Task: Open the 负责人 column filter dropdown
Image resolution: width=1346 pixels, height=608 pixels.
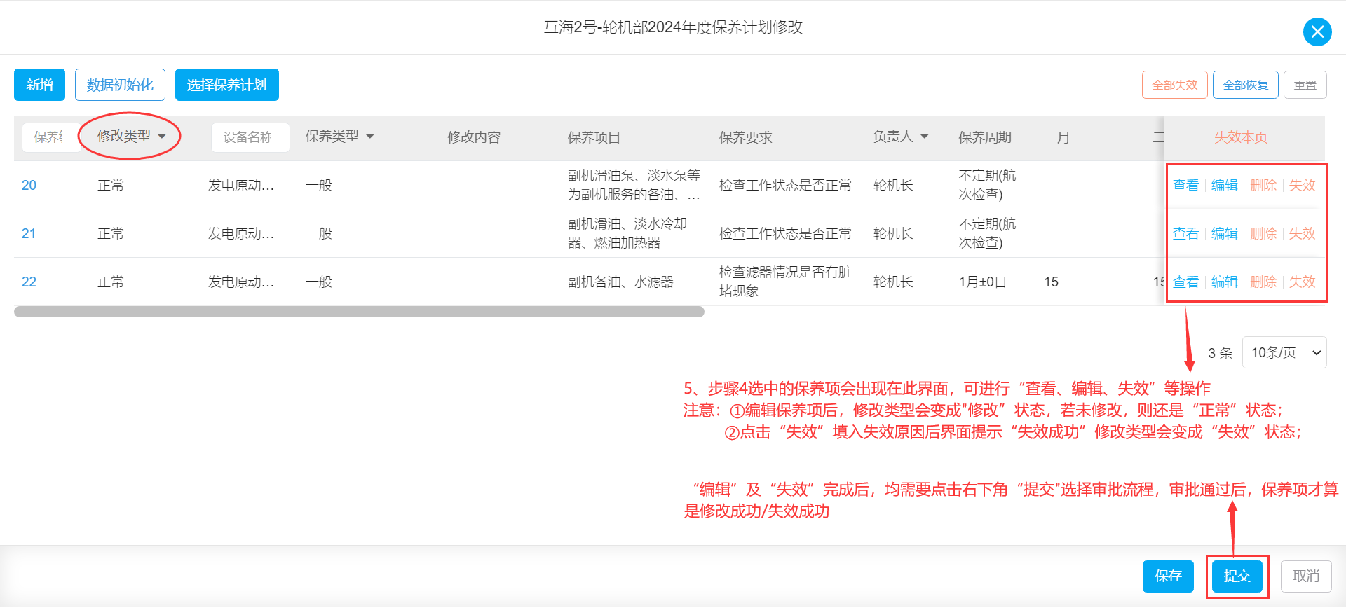Action: [x=901, y=136]
